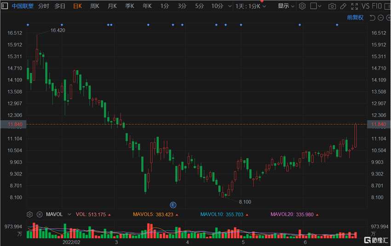This screenshot has height=246, width=391.
Task: Switch to 10分 ten-minute chart
Action: click(217, 6)
